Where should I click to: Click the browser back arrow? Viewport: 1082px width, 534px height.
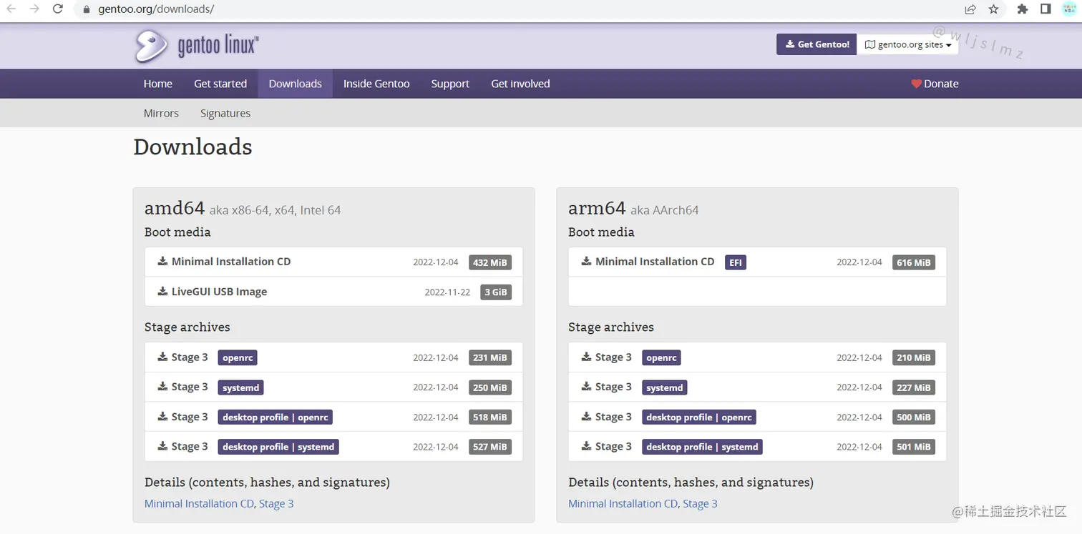point(11,9)
